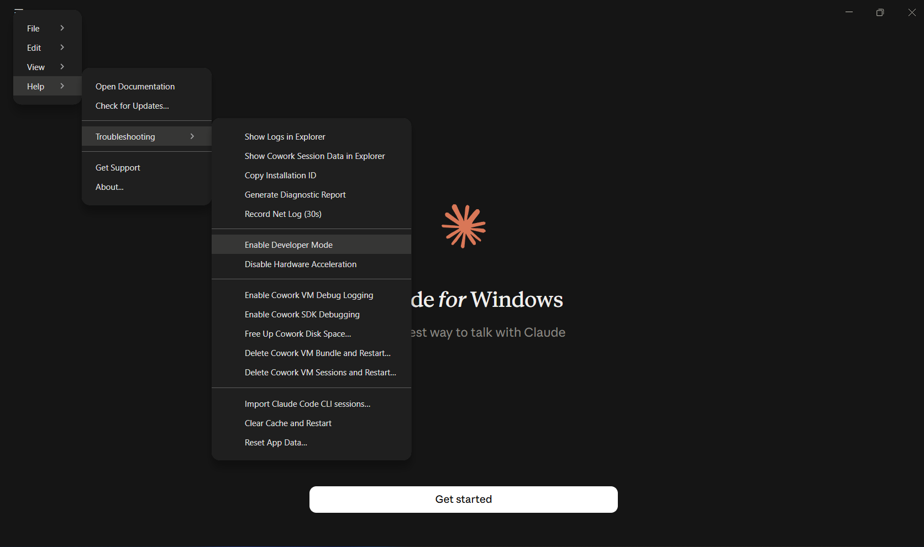Image resolution: width=924 pixels, height=547 pixels.
Task: Choose Free Up Cowork Disk Space...
Action: pos(311,333)
